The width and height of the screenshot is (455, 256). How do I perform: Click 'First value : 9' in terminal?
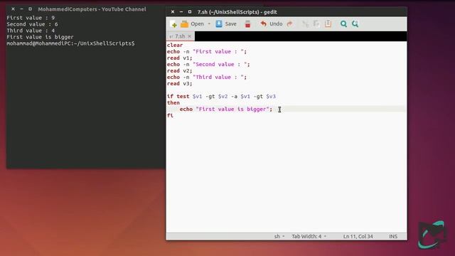click(31, 18)
